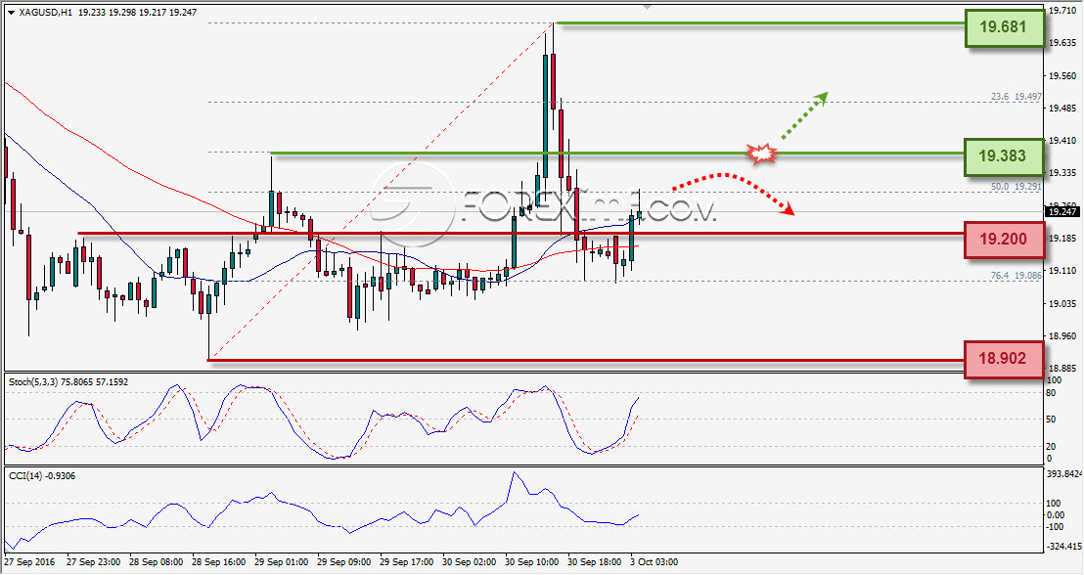
Task: Click Stochastic scale value 50
Action: click(1051, 420)
